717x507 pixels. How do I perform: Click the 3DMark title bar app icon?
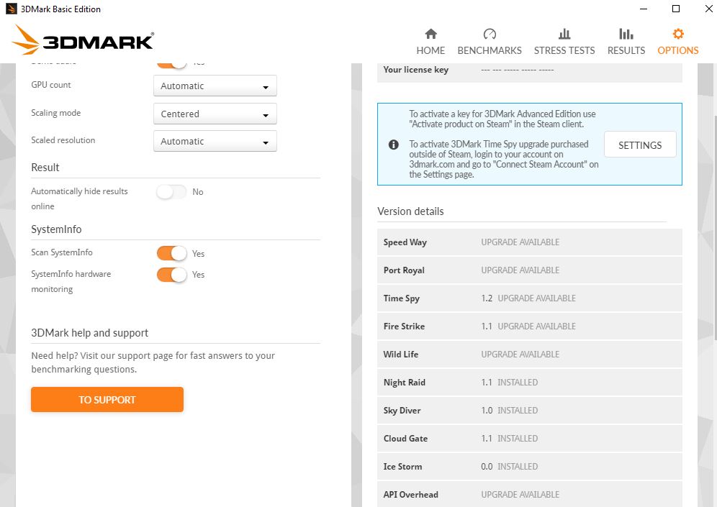11,9
